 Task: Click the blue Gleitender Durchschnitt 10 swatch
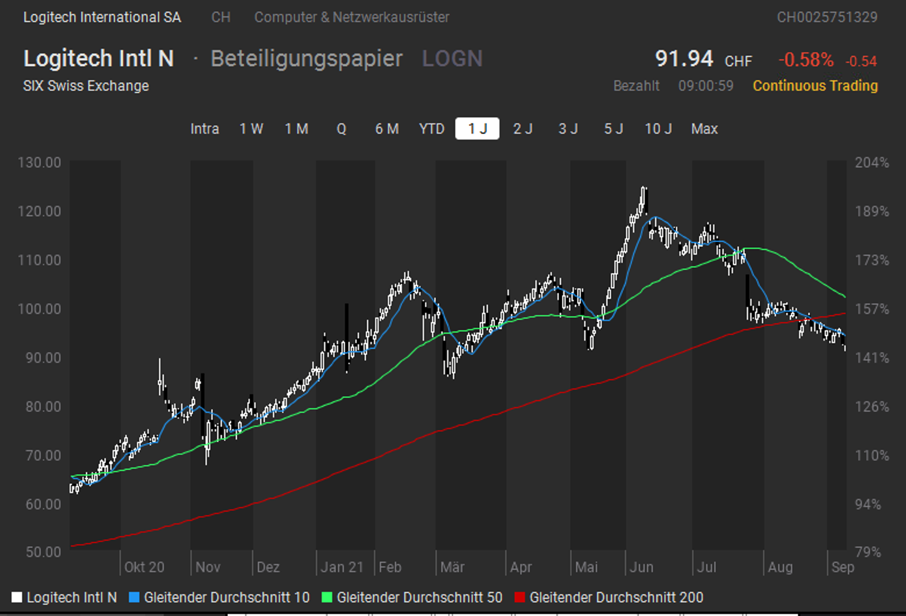pos(134,597)
